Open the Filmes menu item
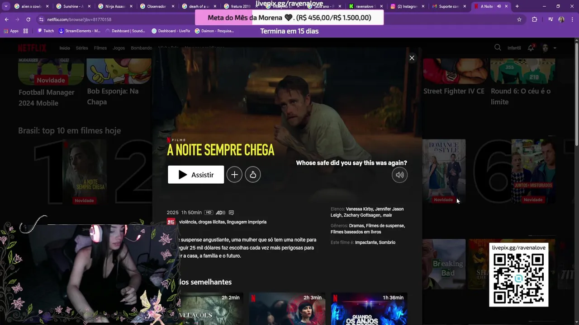 click(100, 48)
